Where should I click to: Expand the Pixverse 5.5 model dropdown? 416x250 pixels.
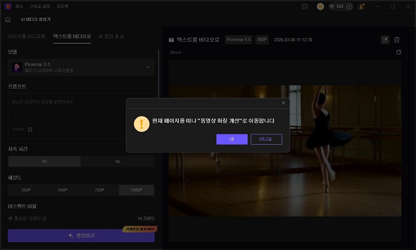(81, 67)
